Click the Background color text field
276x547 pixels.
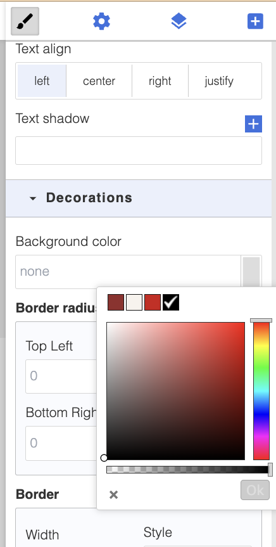pos(128,272)
